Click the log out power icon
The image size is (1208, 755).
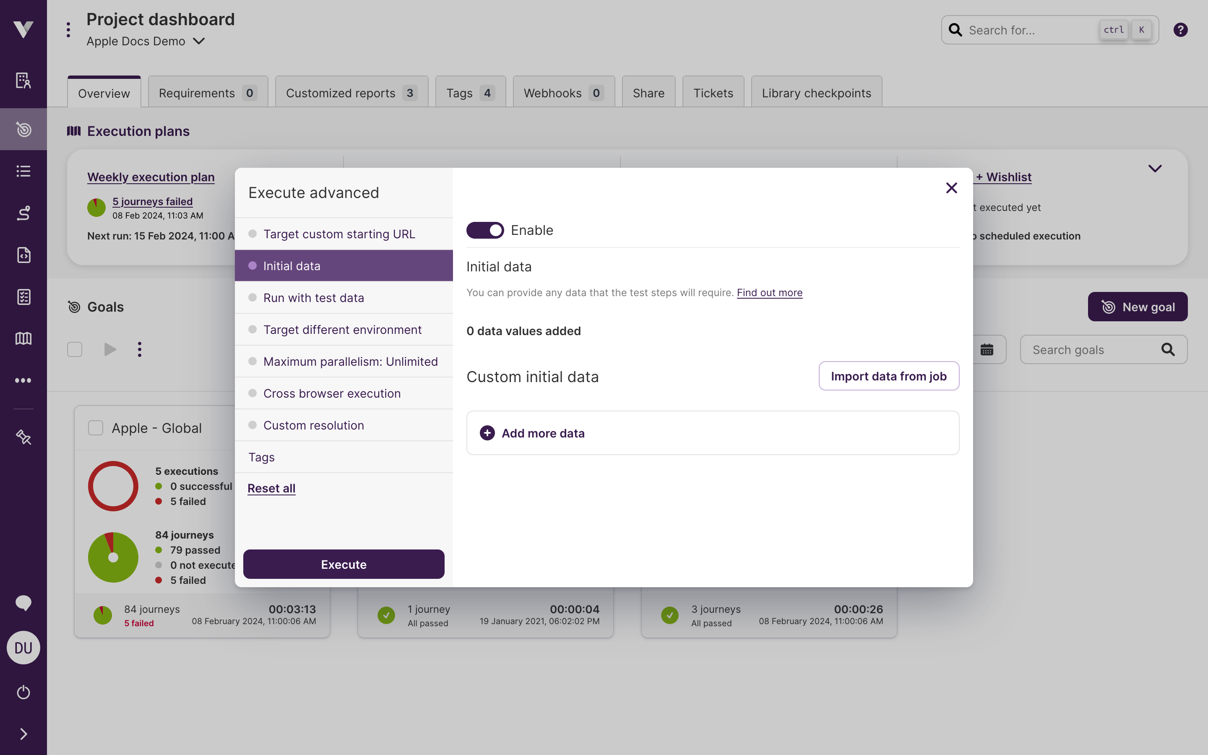[x=23, y=692]
